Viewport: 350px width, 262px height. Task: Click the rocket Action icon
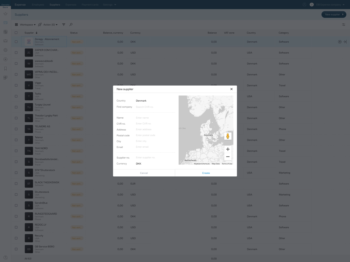pos(40,25)
